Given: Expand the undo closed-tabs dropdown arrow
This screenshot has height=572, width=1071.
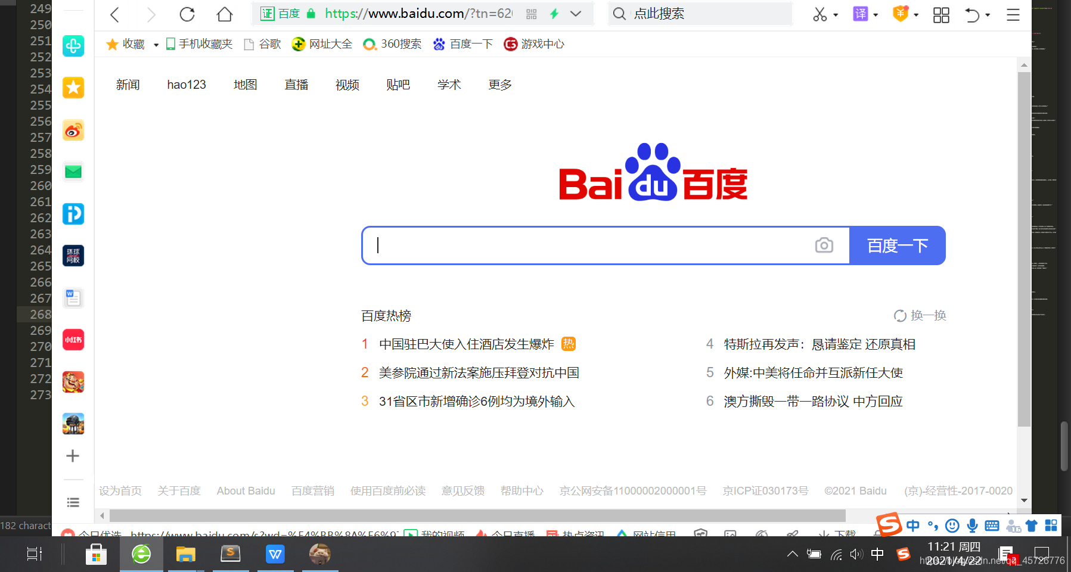Looking at the screenshot, I should pyautogui.click(x=988, y=15).
